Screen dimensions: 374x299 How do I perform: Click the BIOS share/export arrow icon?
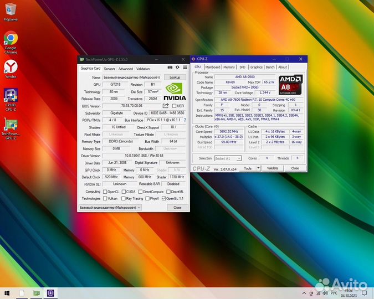pos(166,106)
